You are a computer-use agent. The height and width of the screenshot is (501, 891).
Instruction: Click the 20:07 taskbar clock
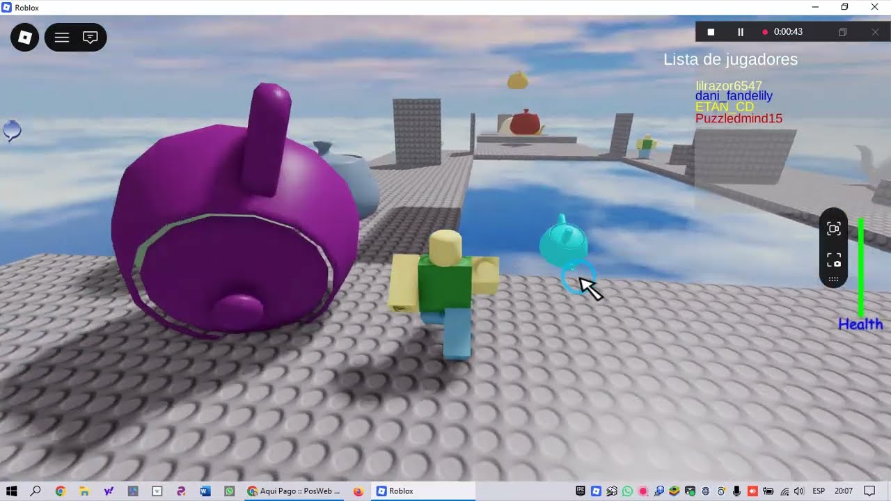pyautogui.click(x=844, y=491)
